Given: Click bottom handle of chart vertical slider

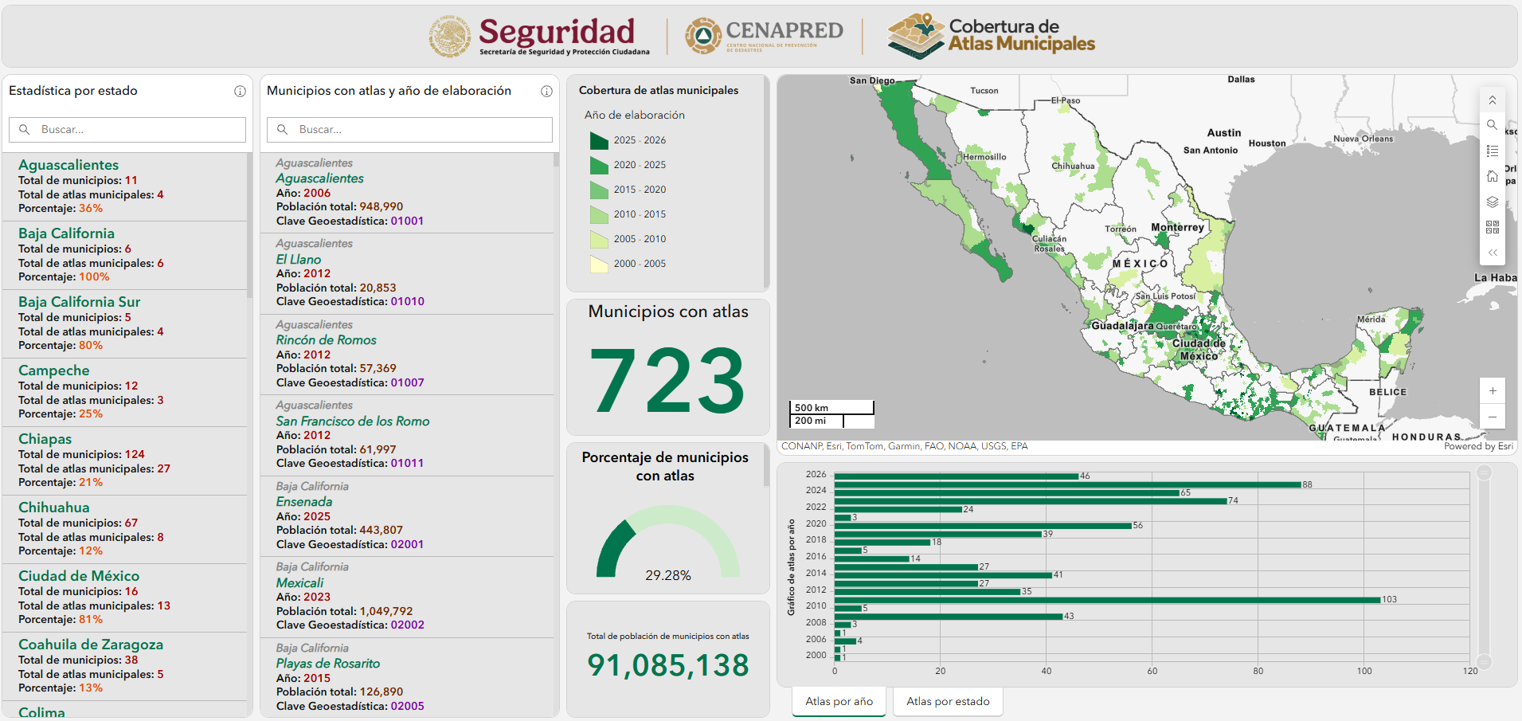Looking at the screenshot, I should (x=1484, y=661).
